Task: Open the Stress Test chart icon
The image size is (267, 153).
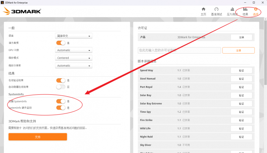Action: (232, 9)
